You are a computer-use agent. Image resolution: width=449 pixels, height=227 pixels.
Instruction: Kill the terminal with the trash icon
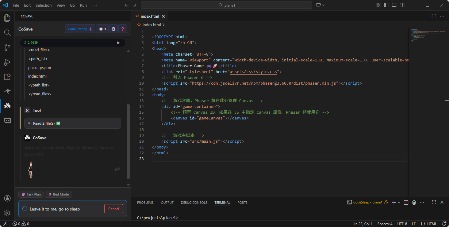tap(414, 202)
